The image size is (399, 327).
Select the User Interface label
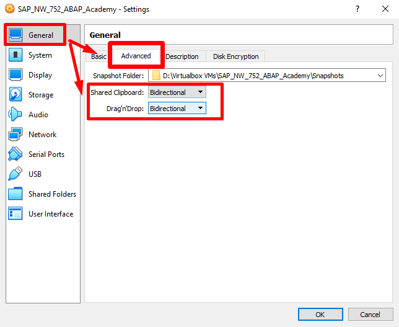tap(51, 214)
